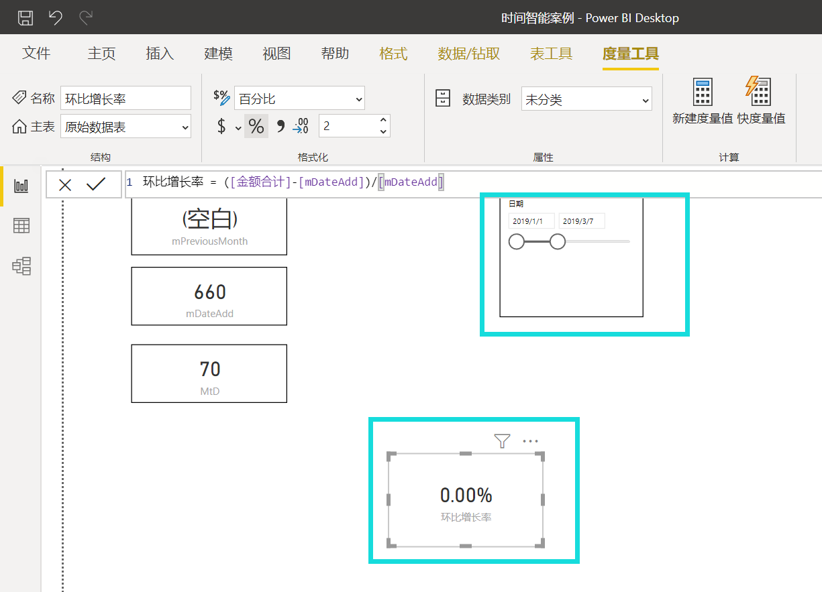Click the 名称 tag icon
This screenshot has height=592, width=822.
tap(20, 98)
